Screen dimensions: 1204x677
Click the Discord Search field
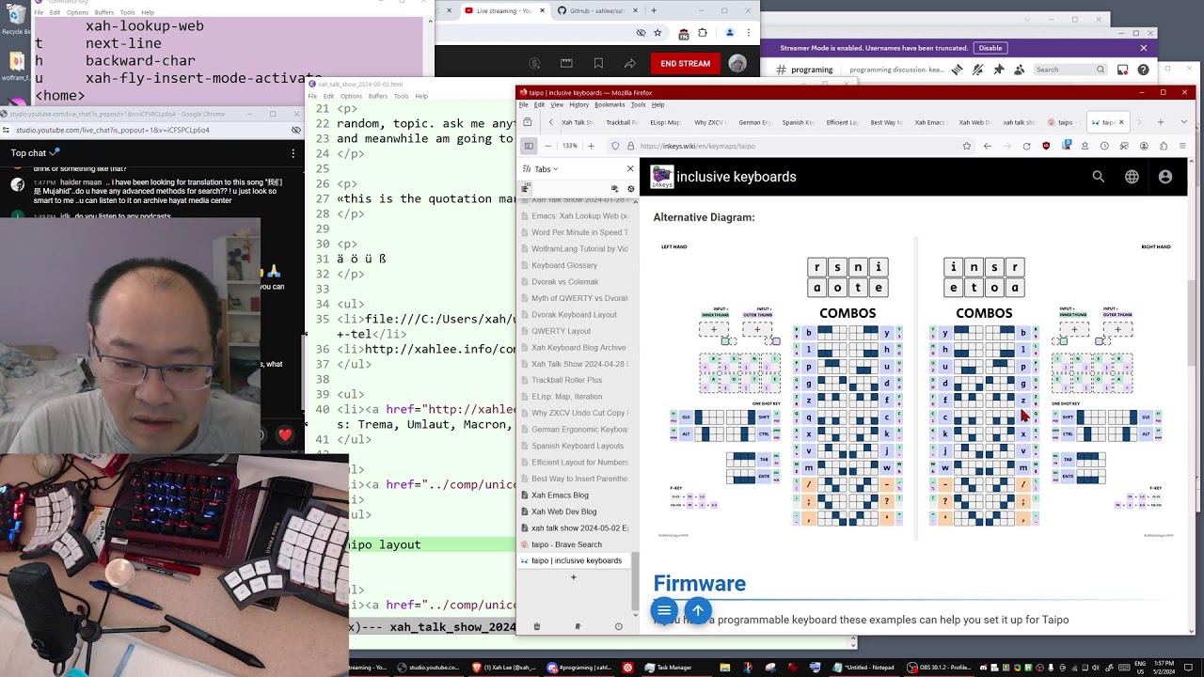pos(1070,70)
